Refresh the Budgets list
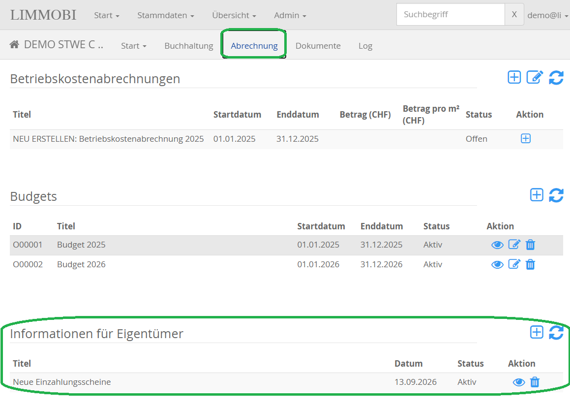 [556, 195]
